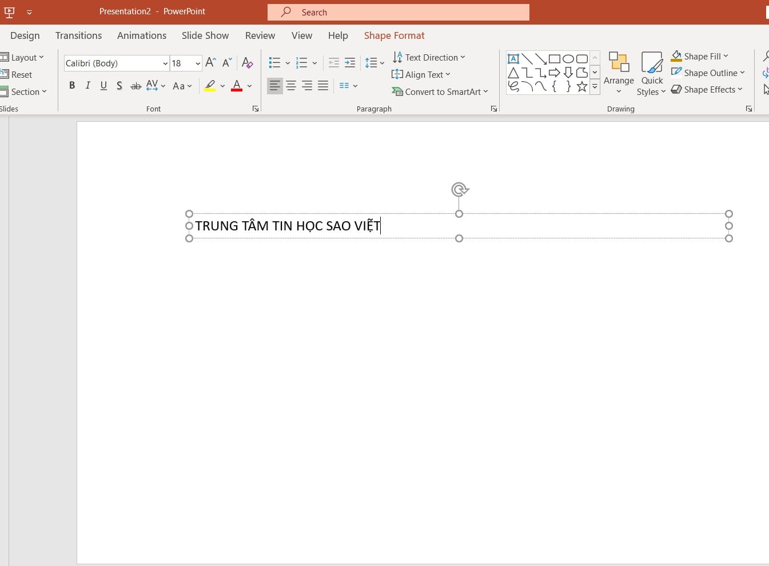Align text to center
Image resolution: width=769 pixels, height=566 pixels.
[291, 86]
